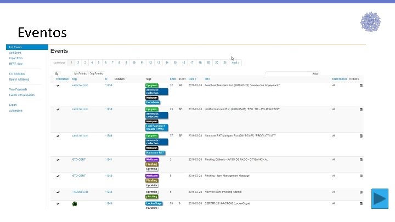
Task: Click the blue play arrow slide button
Action: [380, 198]
